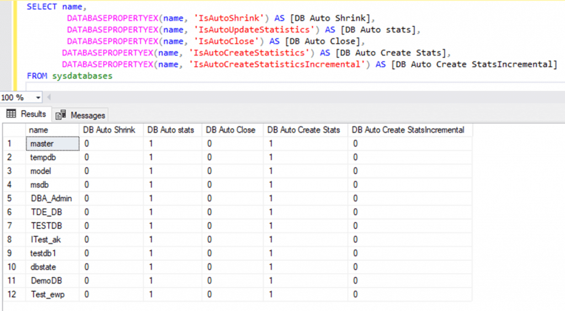This screenshot has width=565, height=311.
Task: Click the DB Auto Close column header
Action: click(x=230, y=130)
